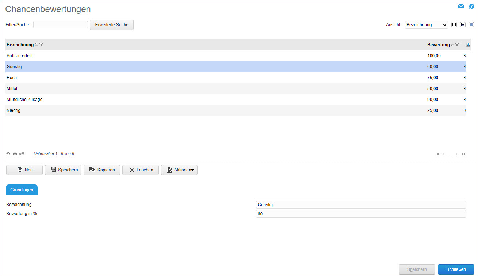Click the Bewertung value 25,00
478x276 pixels.
tap(433, 110)
